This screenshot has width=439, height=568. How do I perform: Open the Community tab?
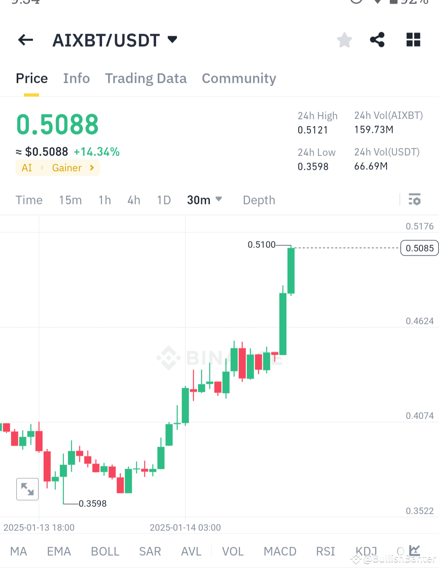[239, 78]
